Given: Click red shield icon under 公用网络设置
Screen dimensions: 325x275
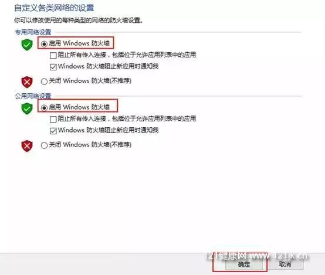Looking at the screenshot, I should [27, 146].
